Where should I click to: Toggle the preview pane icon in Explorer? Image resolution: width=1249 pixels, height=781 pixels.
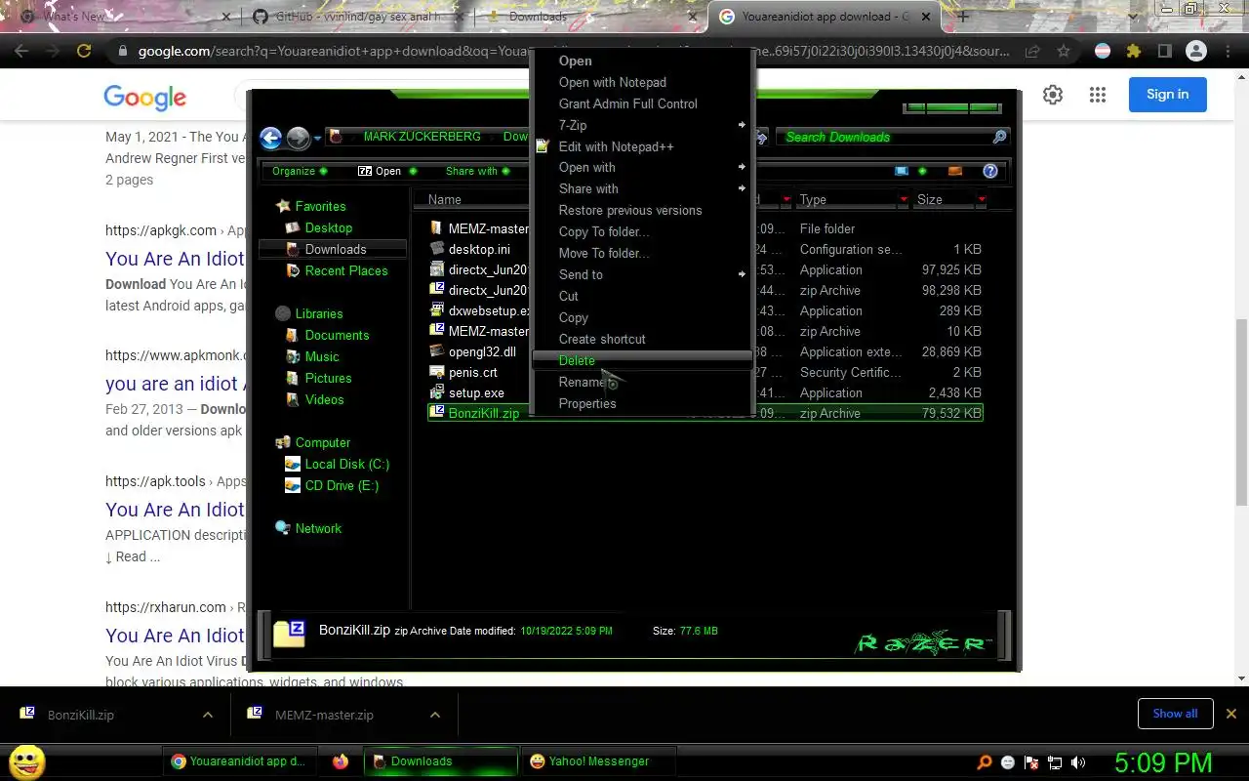[x=955, y=171]
